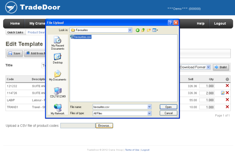
Task: Open My Recent Documents location
Action: click(x=58, y=43)
